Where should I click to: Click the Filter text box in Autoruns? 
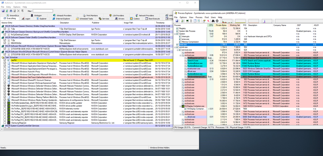pos(43,11)
